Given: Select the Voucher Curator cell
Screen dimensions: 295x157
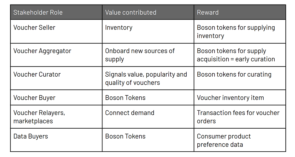Looking at the screenshot, I should click(x=56, y=78).
